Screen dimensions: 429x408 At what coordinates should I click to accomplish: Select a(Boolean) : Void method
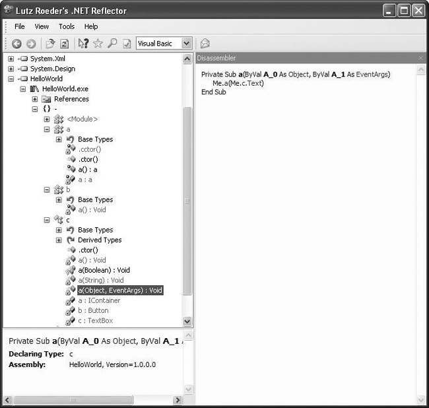[104, 271]
